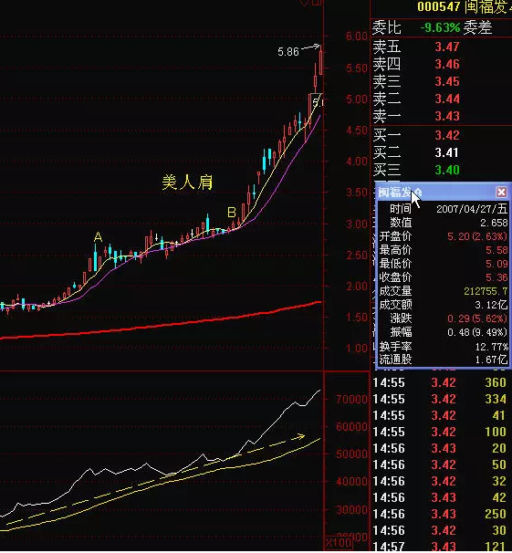
Task: Click the 成交额 value 3.12亿
Action: (x=491, y=305)
